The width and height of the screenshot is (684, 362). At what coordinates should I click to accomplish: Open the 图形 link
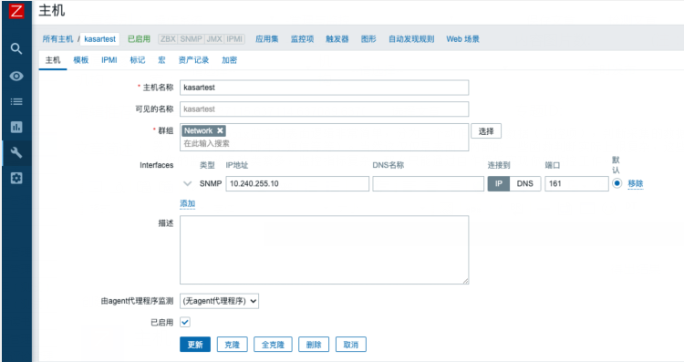[368, 39]
